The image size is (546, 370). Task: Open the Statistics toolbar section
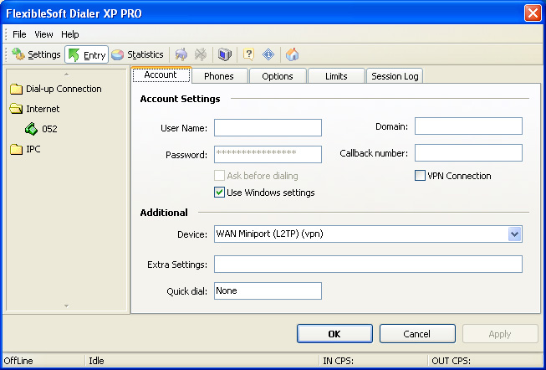click(x=137, y=54)
